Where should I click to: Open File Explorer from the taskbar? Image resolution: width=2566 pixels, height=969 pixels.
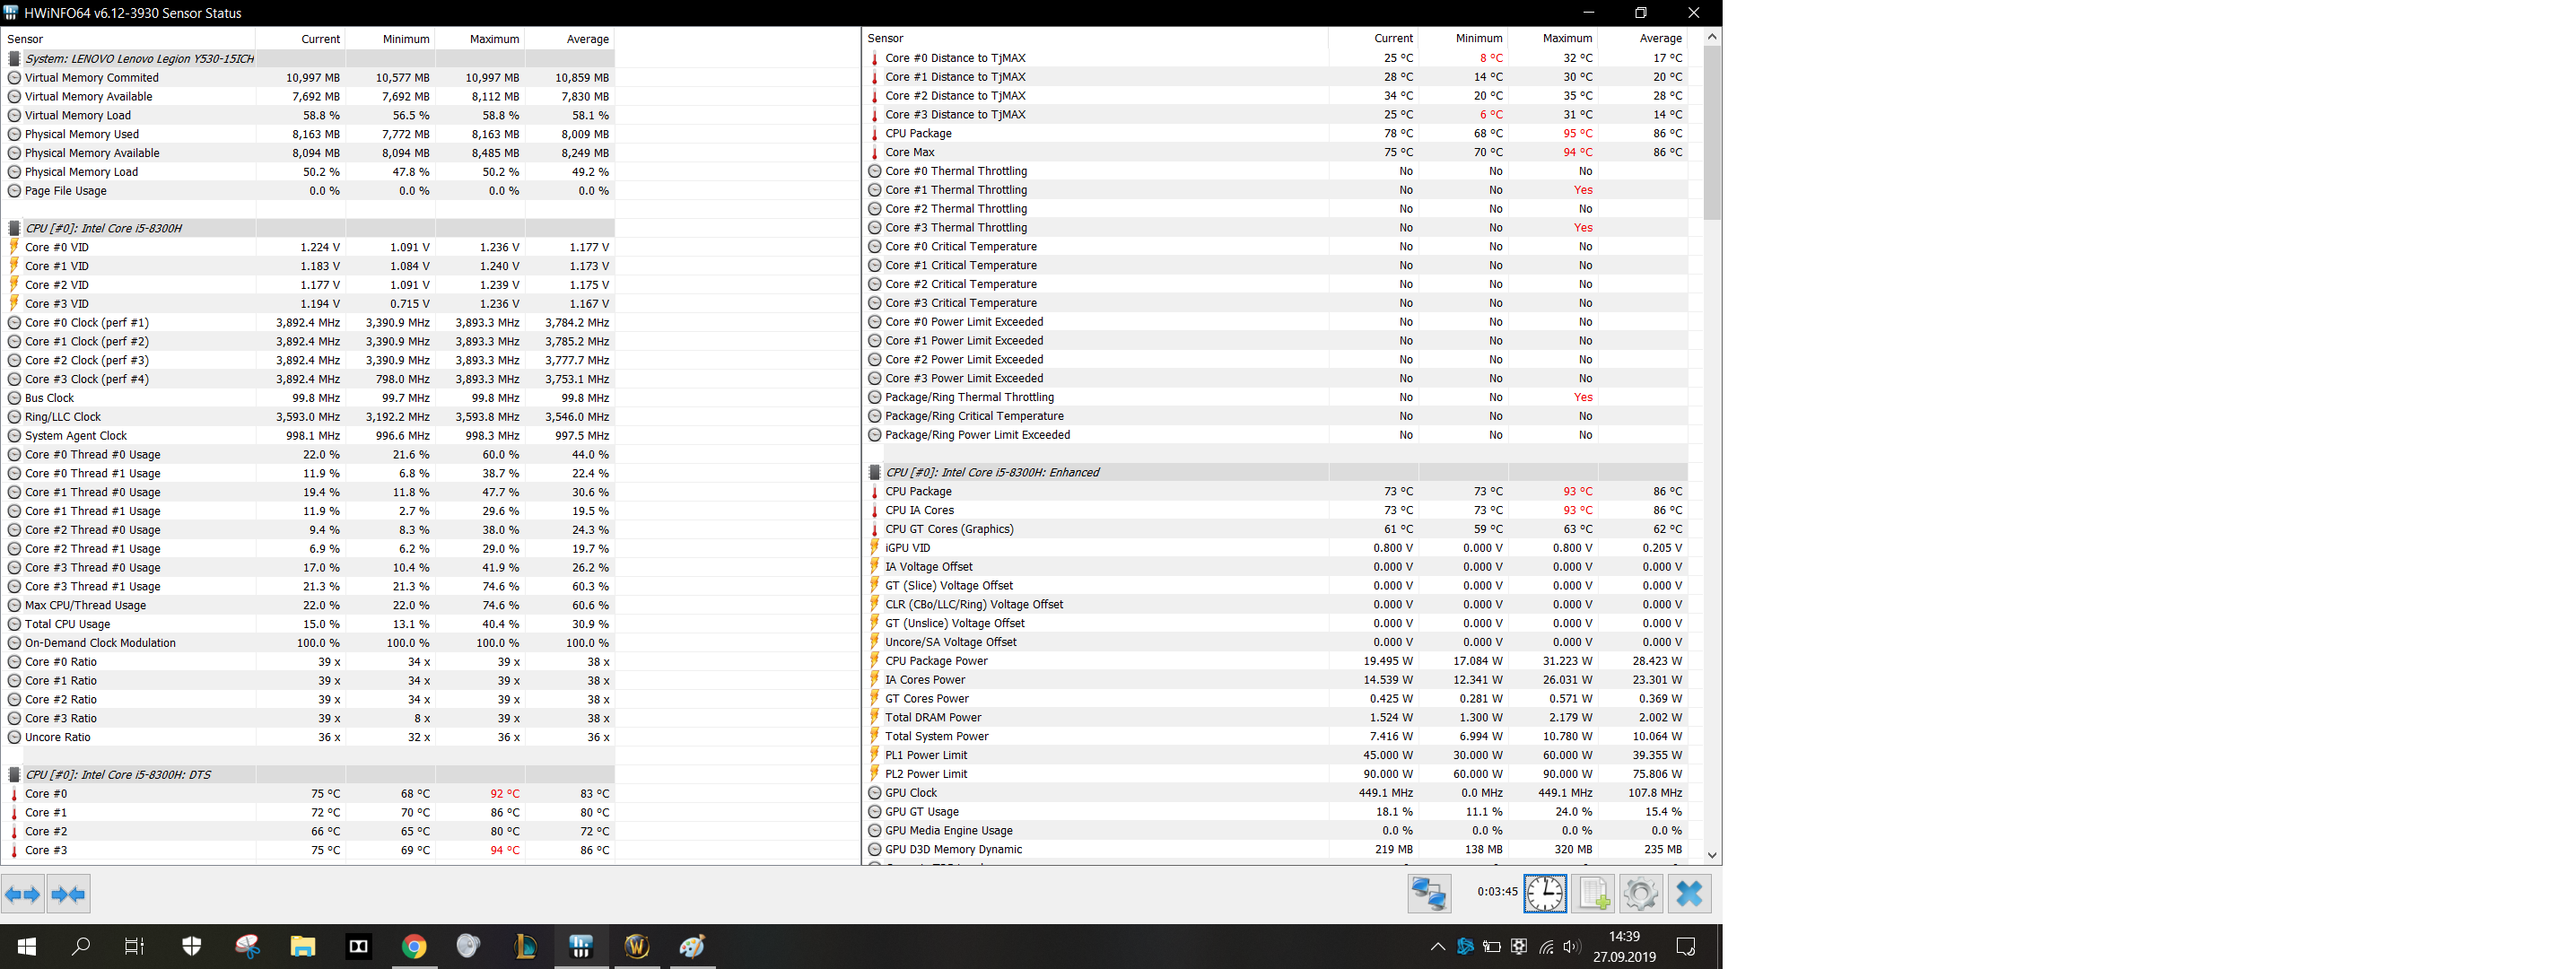[x=303, y=946]
